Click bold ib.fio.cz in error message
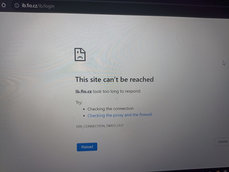Viewport: 229px width, 172px height. point(84,92)
